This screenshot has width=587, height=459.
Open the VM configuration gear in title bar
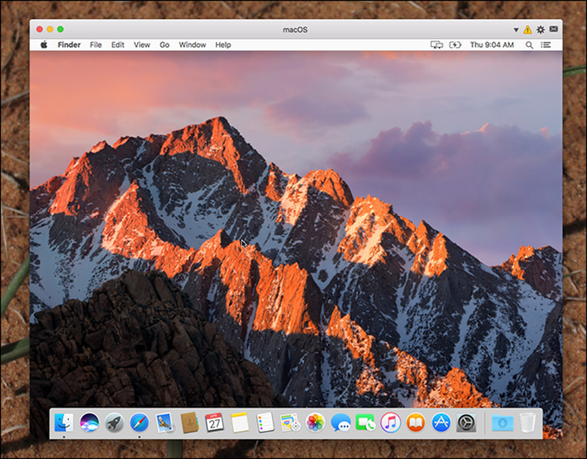pos(541,29)
